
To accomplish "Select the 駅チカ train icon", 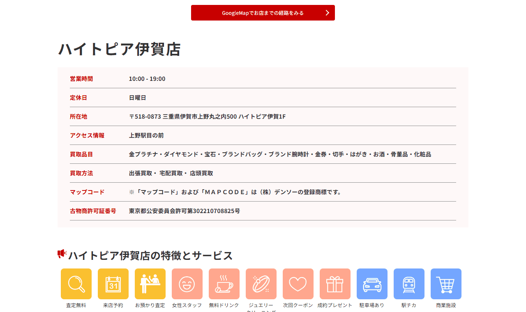I will click(x=409, y=284).
